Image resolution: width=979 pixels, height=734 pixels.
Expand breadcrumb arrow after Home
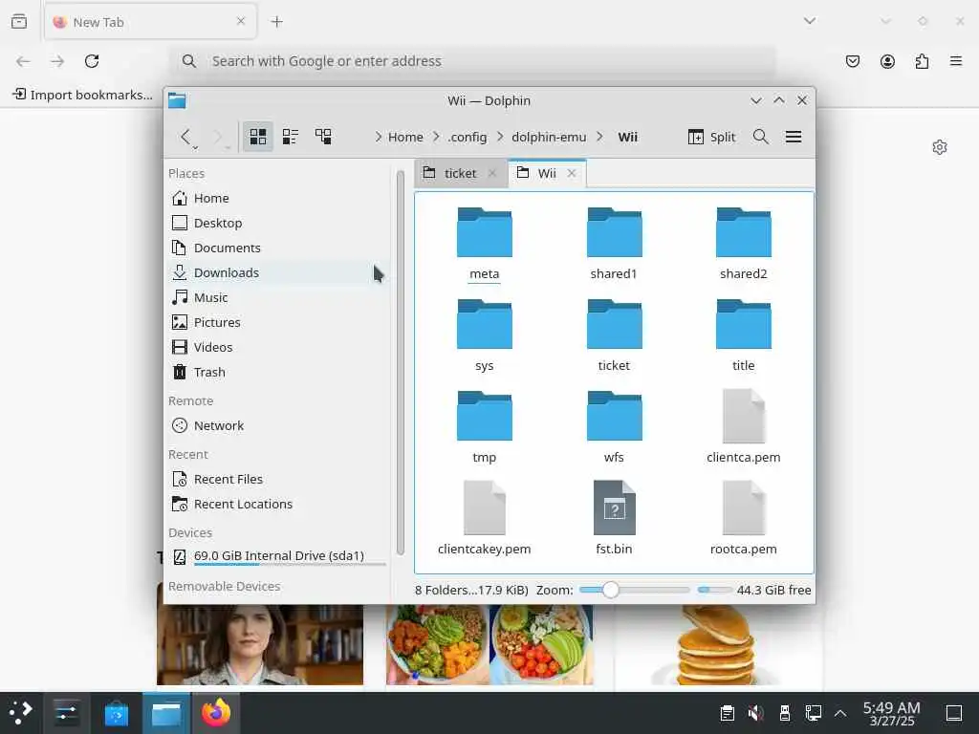click(x=436, y=137)
